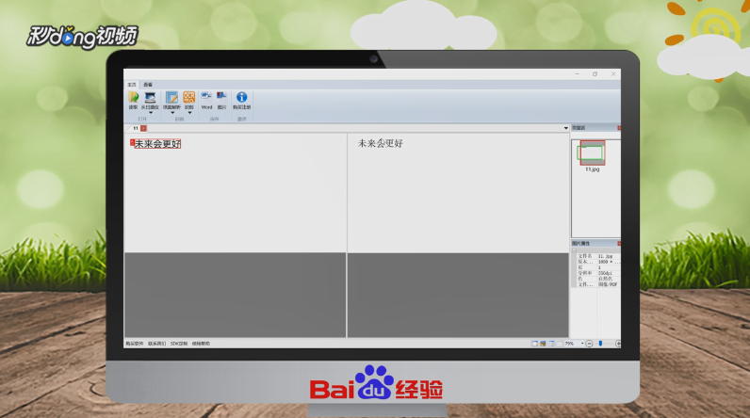Screen dimensions: 750x418
Task: Open the document tab list dropdown arrow
Action: click(x=566, y=128)
